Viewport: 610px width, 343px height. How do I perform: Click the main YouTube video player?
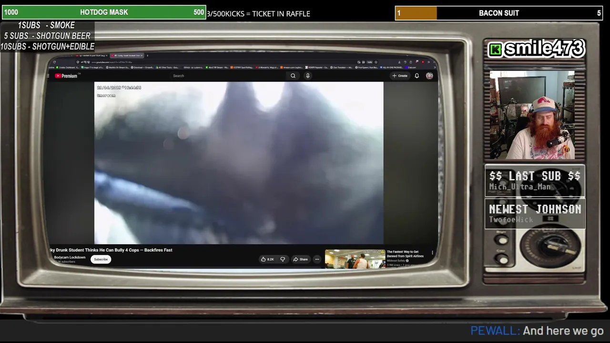point(239,163)
